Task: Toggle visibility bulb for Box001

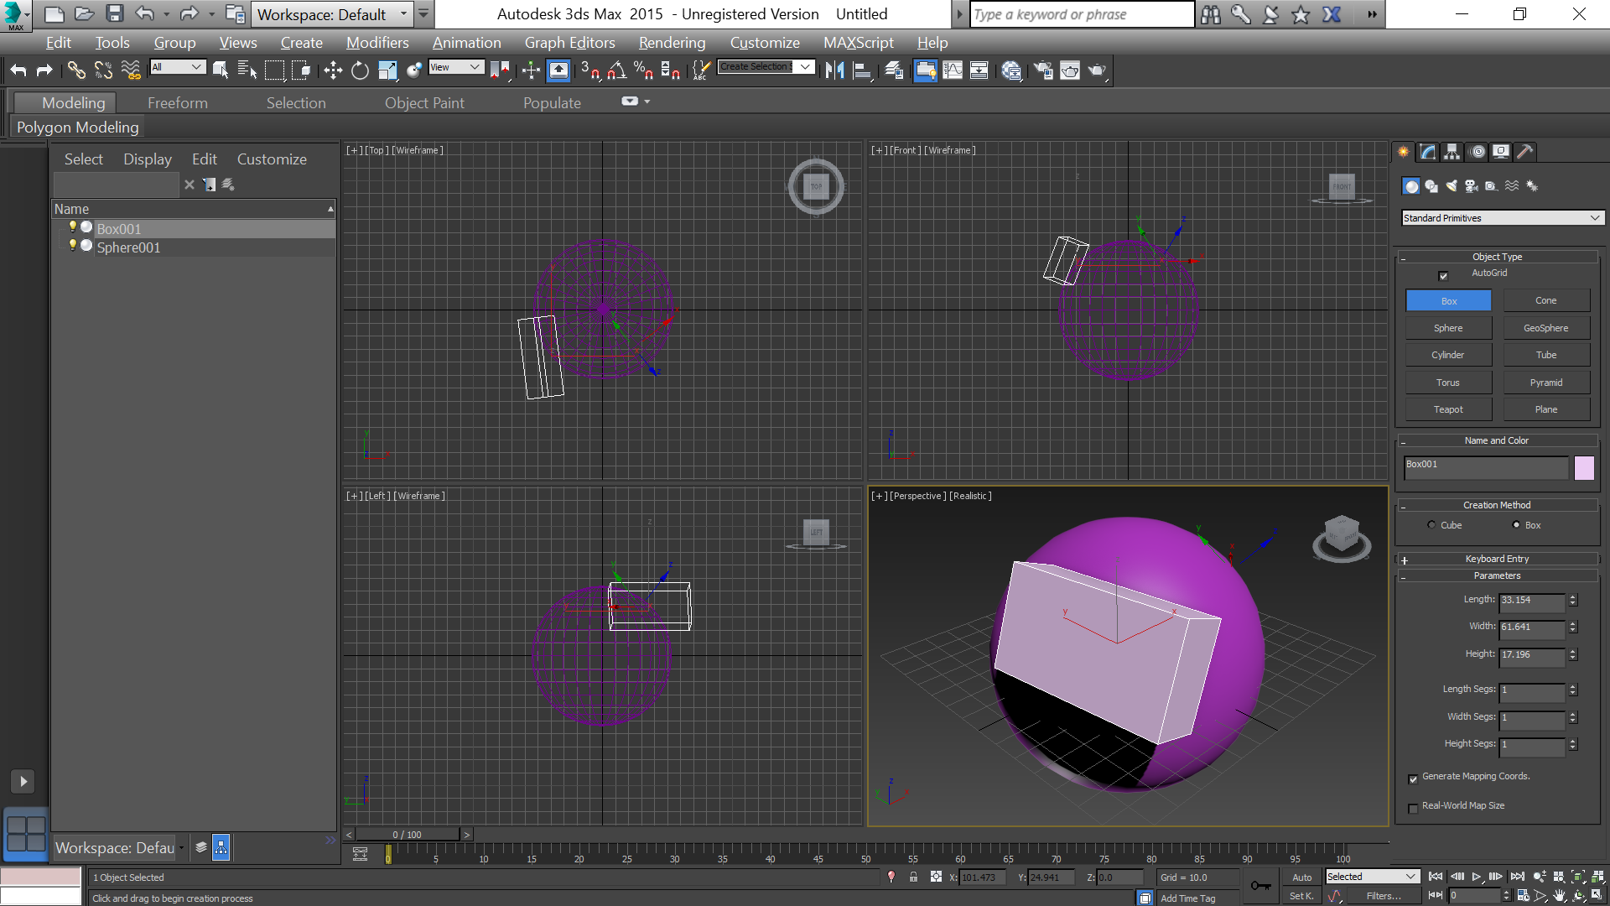Action: pos(73,227)
